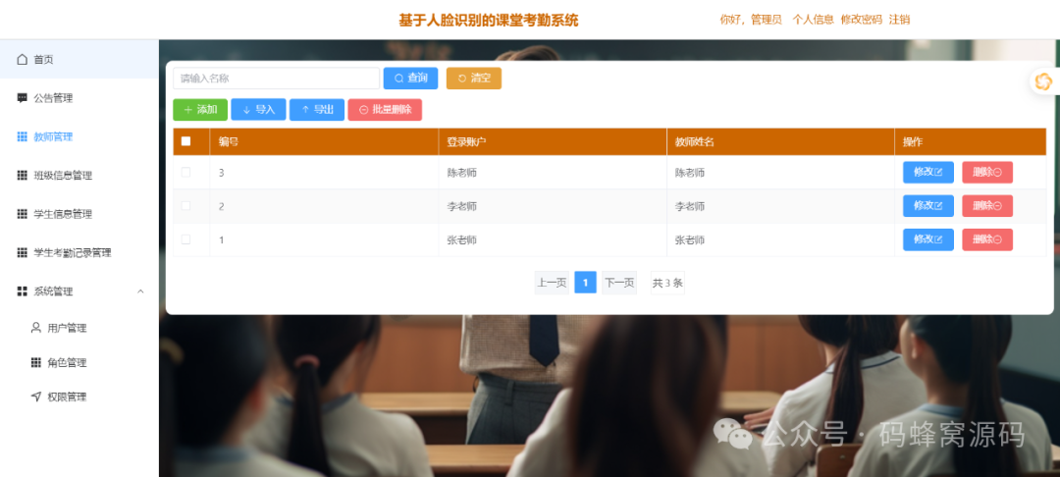Screen dimensions: 1060x477
Task: Open 班级信息管理 menu item
Action: tap(79, 175)
